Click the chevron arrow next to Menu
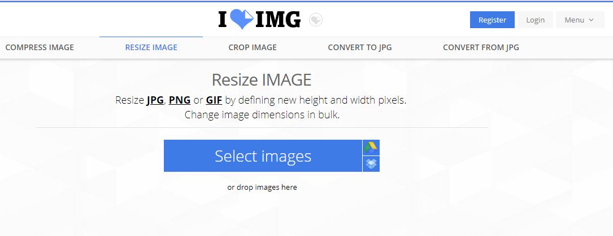Image resolution: width=613 pixels, height=236 pixels. tap(591, 20)
